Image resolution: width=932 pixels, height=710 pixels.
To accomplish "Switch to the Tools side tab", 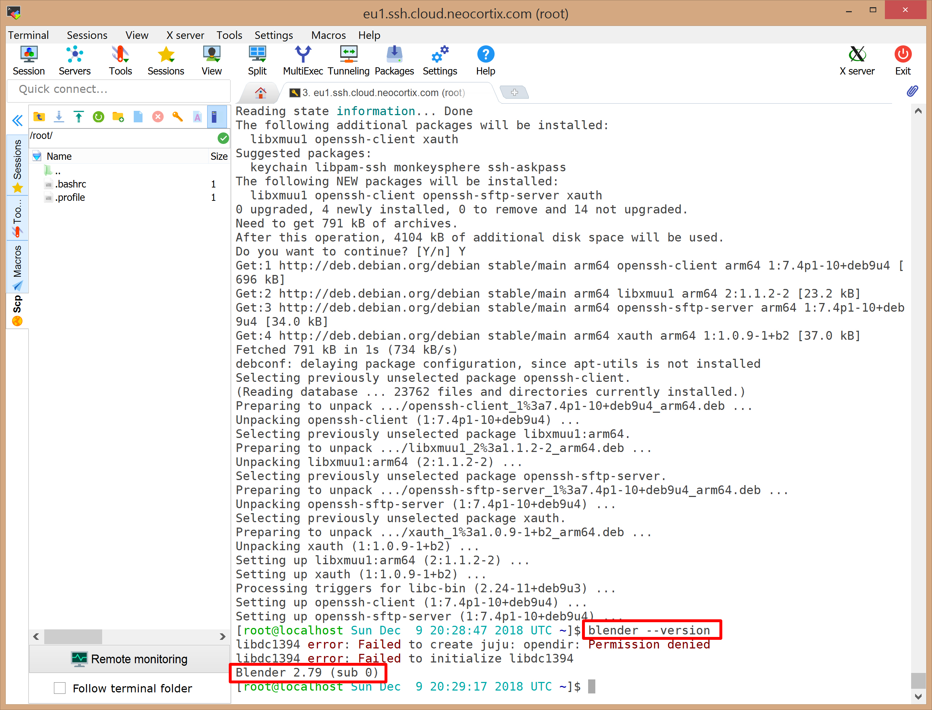I will point(17,218).
